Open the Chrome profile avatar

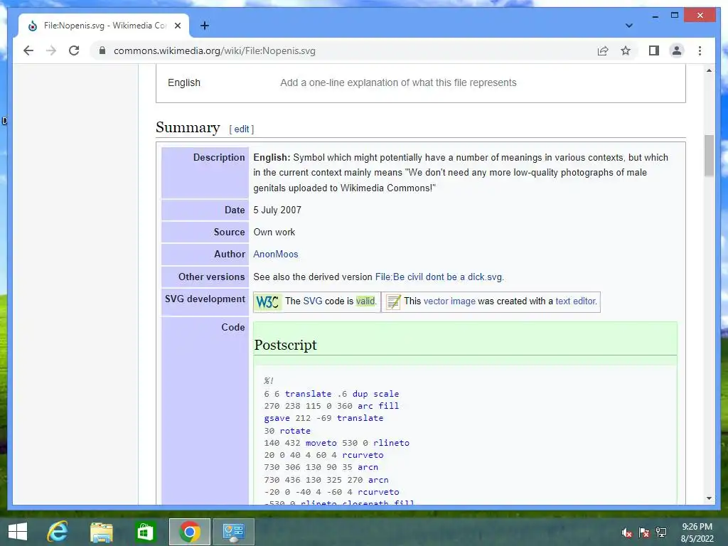(x=677, y=50)
